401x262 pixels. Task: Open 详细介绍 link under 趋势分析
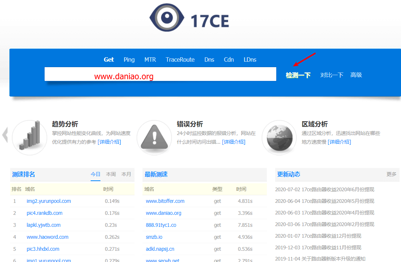point(109,142)
